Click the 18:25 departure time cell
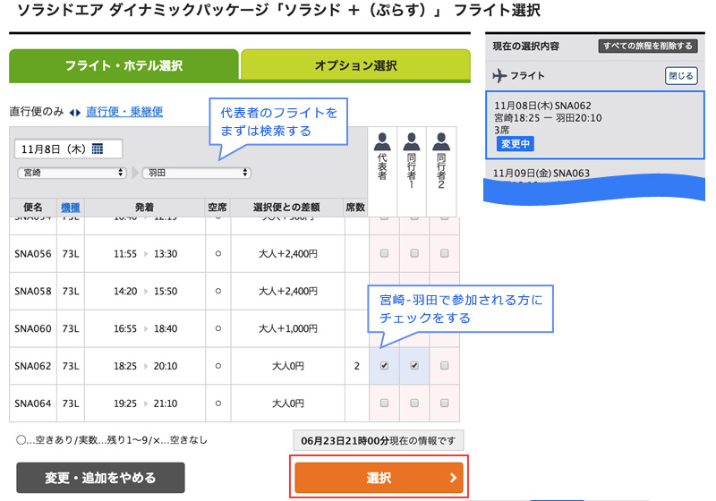This screenshot has width=716, height=501. click(x=125, y=366)
